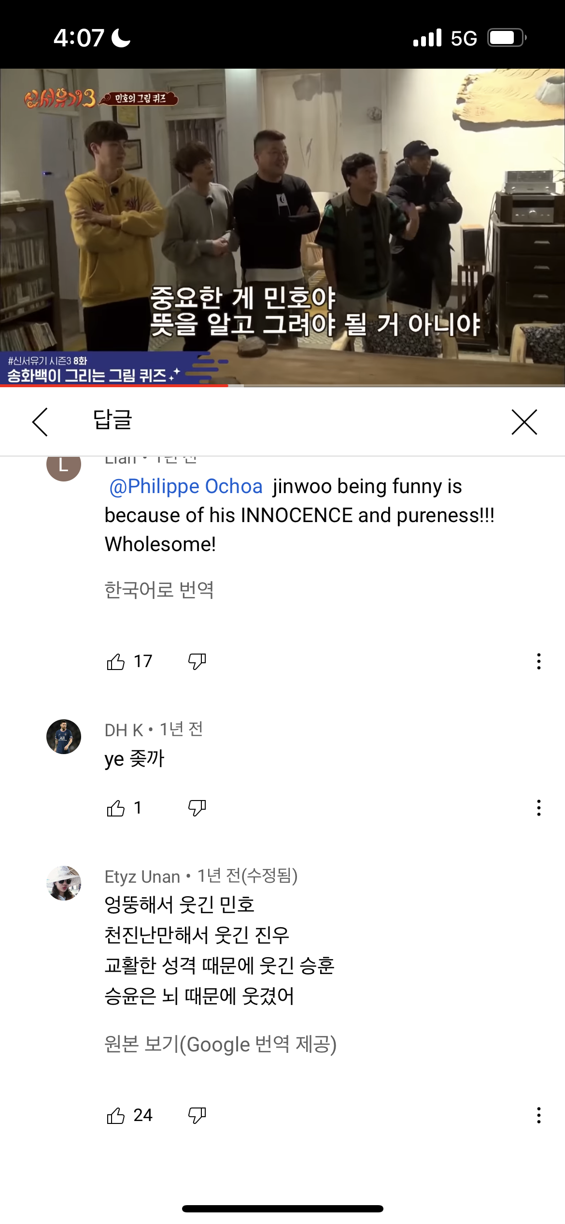The image size is (565, 1224).
Task: Like DH K's comment
Action: [x=116, y=808]
